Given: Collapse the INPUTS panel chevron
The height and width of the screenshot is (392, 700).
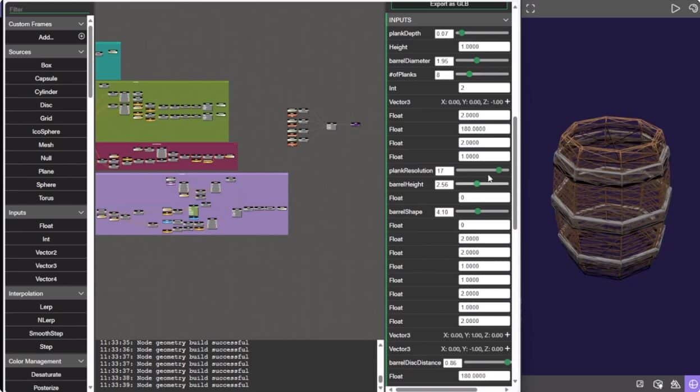Looking at the screenshot, I should pos(506,20).
